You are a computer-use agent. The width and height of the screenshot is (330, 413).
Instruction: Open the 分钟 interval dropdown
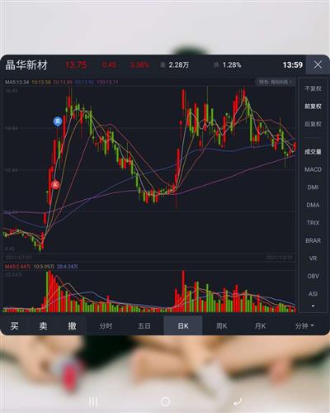click(x=304, y=326)
